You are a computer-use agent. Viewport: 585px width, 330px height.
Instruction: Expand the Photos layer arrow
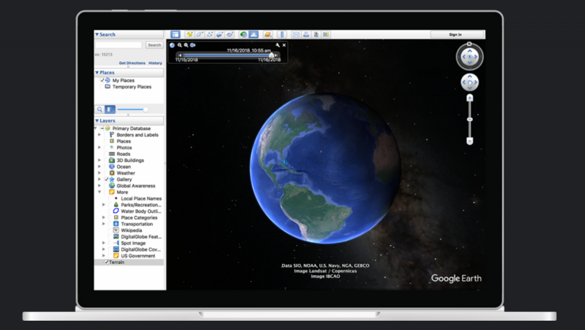(x=99, y=147)
